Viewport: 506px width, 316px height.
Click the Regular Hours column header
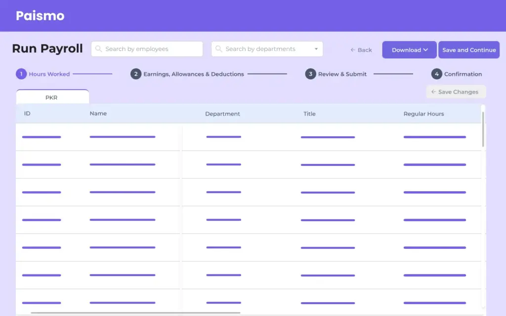[x=423, y=114]
